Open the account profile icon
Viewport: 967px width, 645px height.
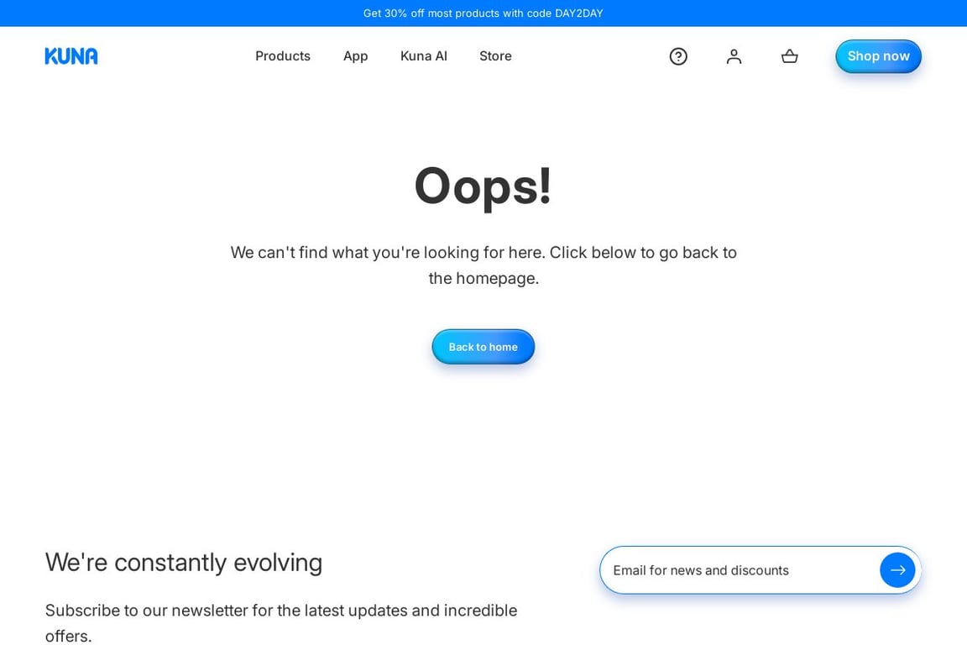734,56
